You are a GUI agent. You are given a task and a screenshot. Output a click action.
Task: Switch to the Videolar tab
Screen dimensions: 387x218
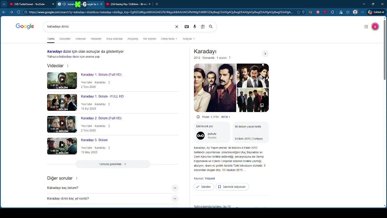(81, 39)
